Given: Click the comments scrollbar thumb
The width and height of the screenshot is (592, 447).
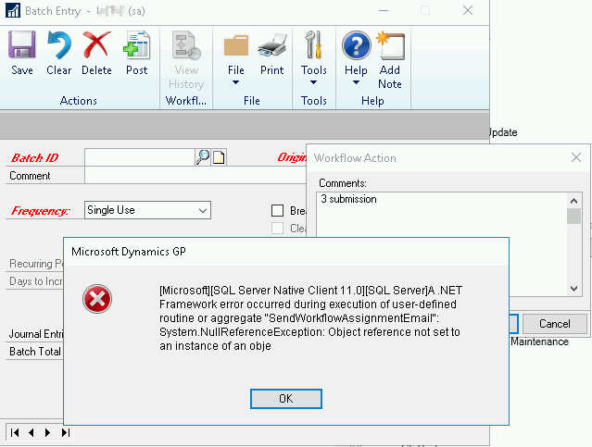Looking at the screenshot, I should pyautogui.click(x=573, y=217).
